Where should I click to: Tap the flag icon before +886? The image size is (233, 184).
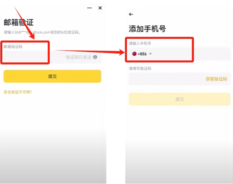click(x=134, y=54)
